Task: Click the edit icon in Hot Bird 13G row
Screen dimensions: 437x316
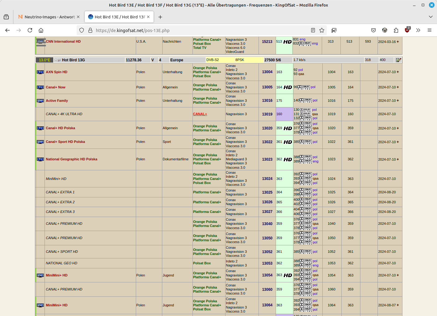Action: click(x=398, y=60)
